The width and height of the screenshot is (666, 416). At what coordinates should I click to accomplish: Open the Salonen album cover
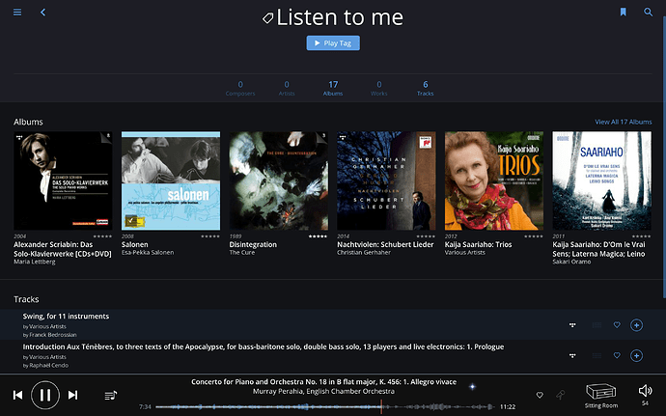tap(171, 180)
